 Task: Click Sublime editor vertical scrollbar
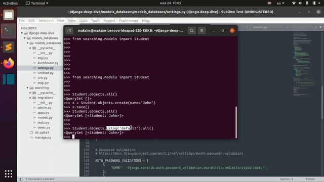click(x=322, y=102)
